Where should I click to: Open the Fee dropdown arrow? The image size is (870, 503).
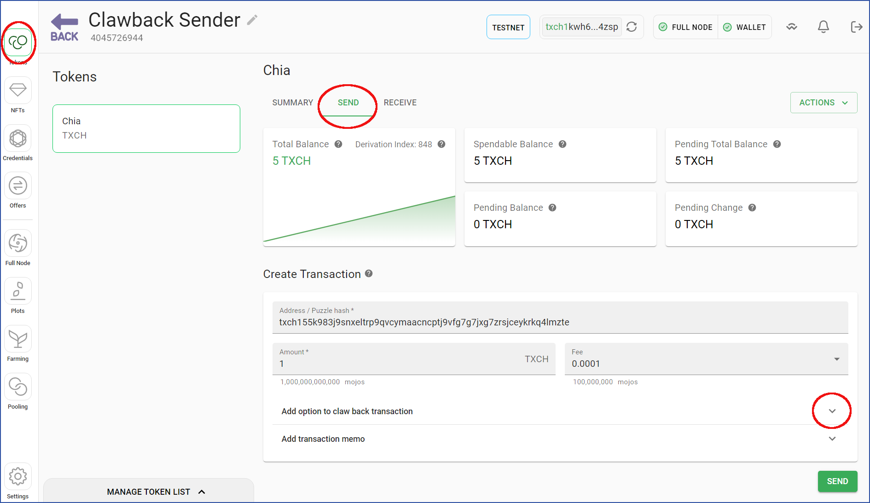pos(837,359)
